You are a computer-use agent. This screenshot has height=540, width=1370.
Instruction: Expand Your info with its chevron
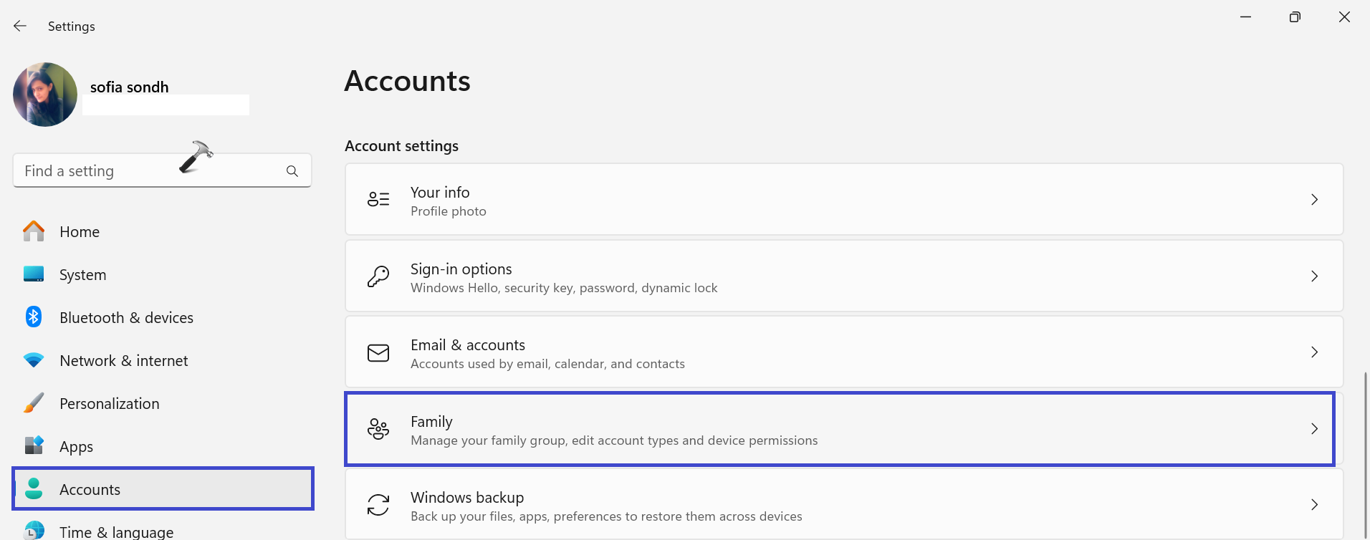point(1314,200)
